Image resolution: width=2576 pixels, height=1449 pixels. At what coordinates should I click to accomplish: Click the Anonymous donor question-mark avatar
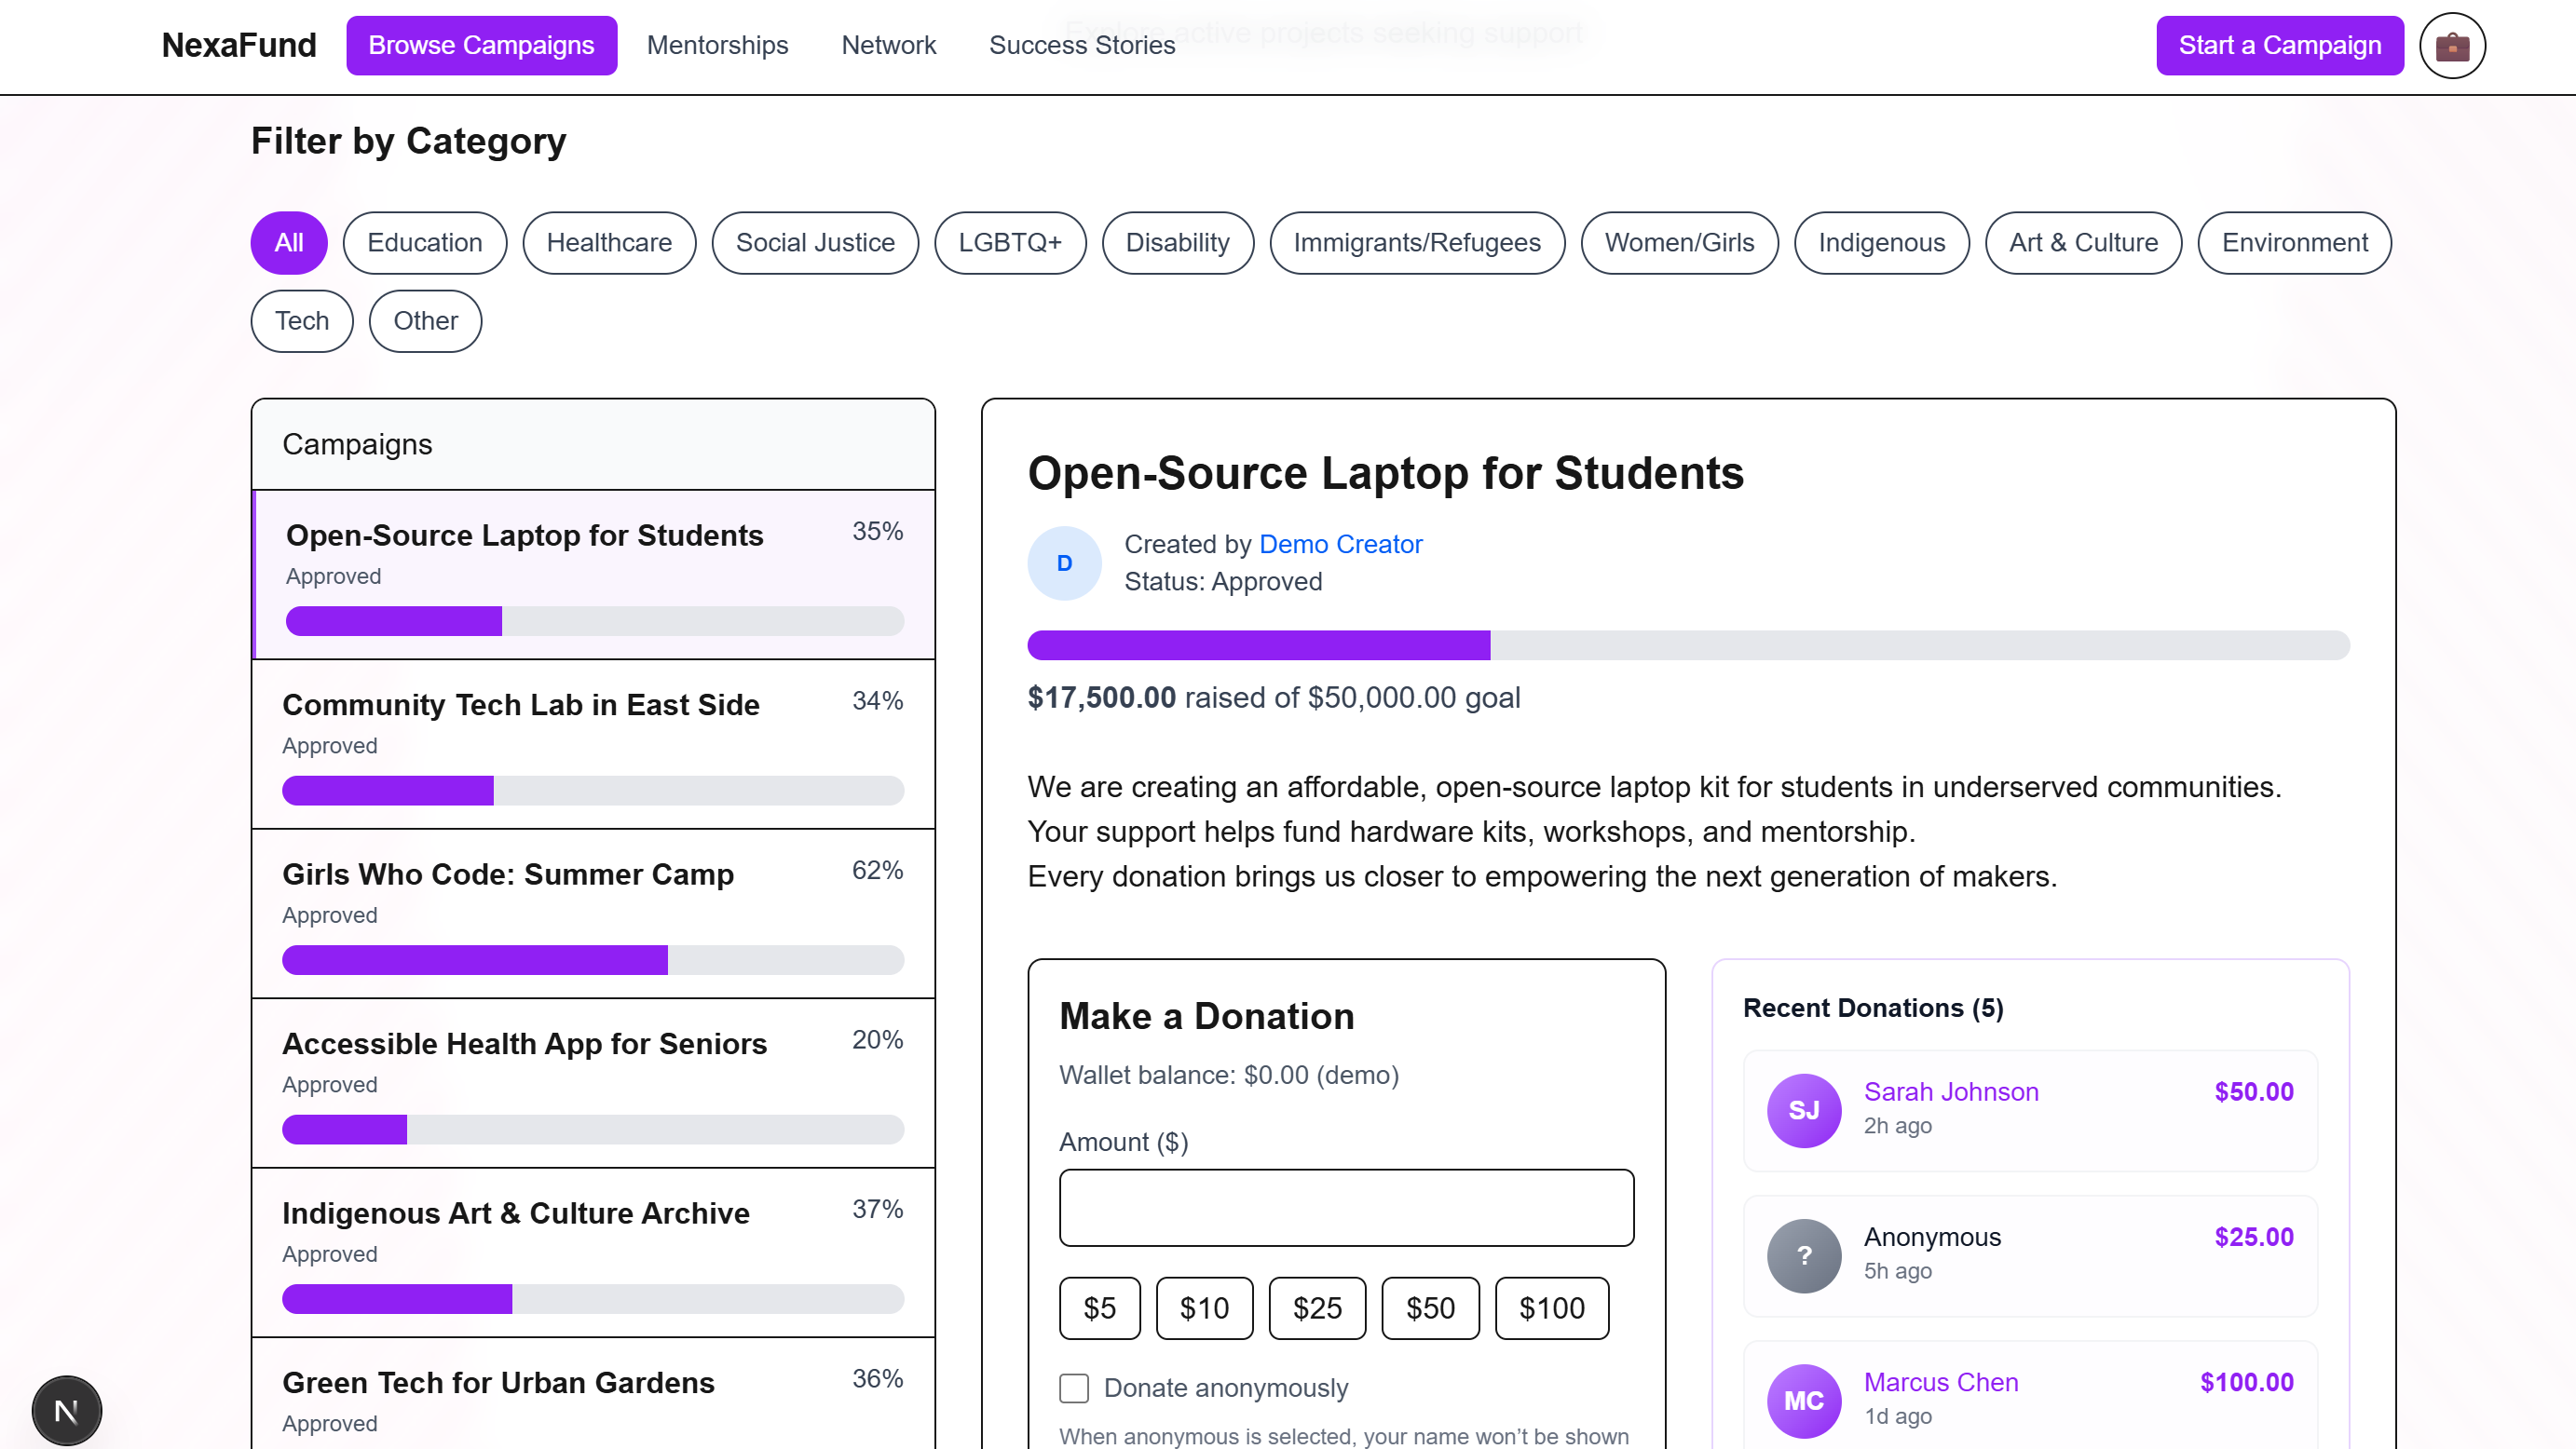pos(1803,1255)
